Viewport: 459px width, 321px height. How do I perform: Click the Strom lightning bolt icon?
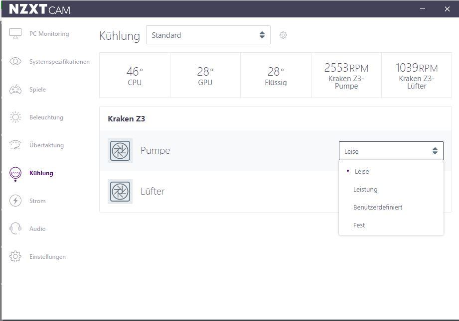pos(15,201)
